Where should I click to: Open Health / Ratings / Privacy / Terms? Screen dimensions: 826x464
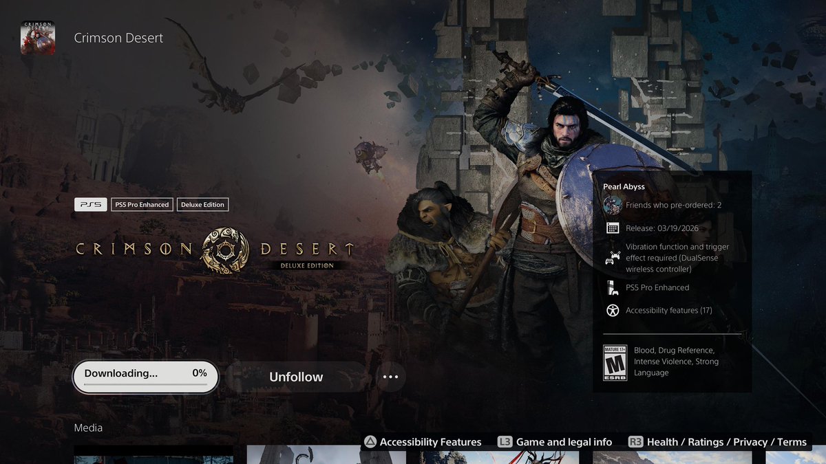coord(727,442)
